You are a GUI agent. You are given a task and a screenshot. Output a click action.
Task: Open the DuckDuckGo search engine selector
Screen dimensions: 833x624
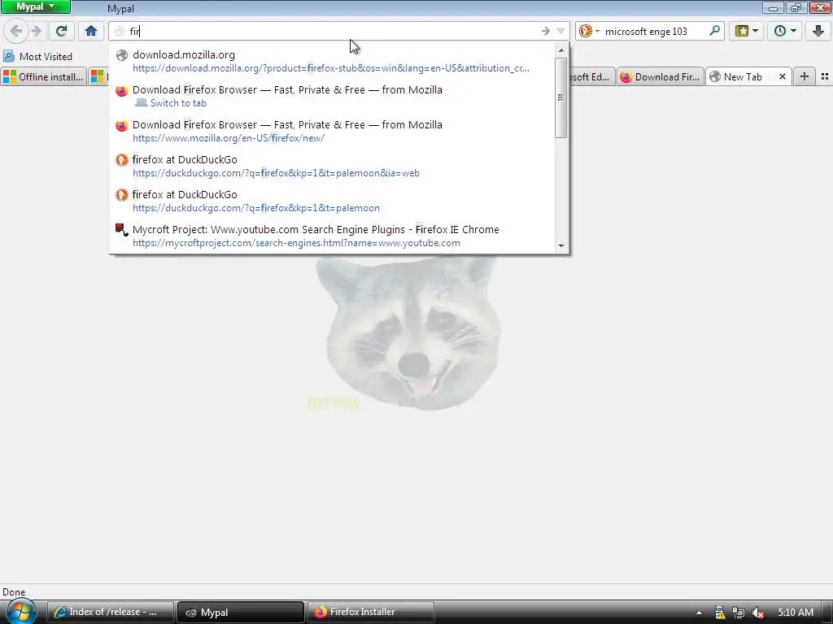click(589, 32)
